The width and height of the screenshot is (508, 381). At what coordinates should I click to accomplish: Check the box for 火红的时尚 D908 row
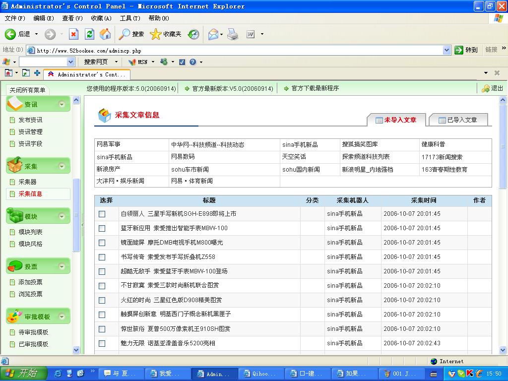102,300
